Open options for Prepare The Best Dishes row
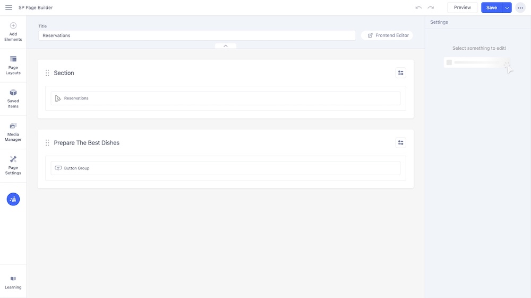The width and height of the screenshot is (531, 298). (x=400, y=142)
